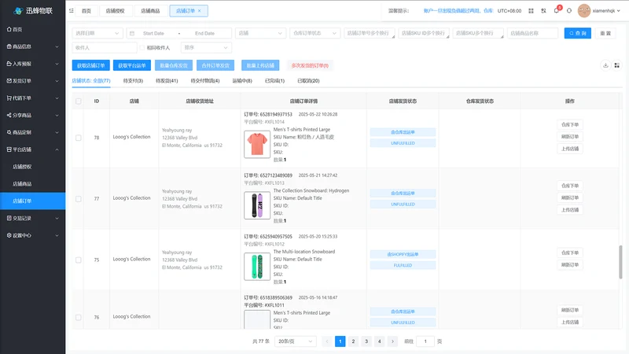Select the 运输中(8) status tab
Image resolution: width=629 pixels, height=354 pixels.
coord(242,81)
